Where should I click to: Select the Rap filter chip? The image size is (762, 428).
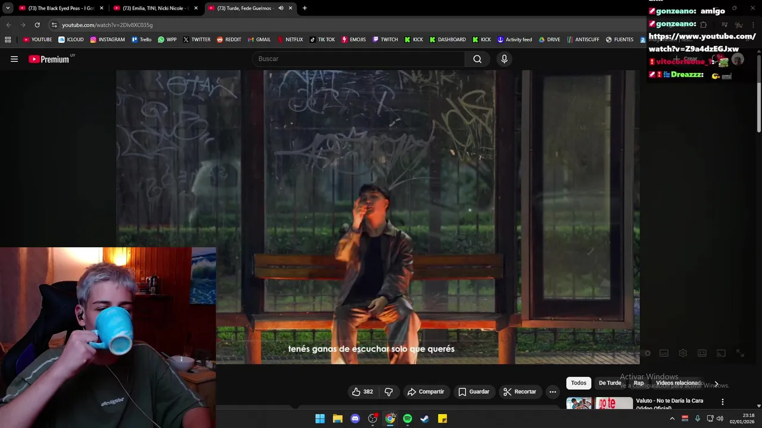[639, 383]
